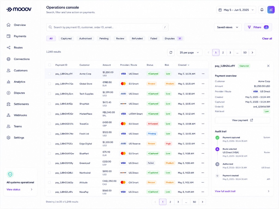Screen dimensions: 279x209
Task: Select the All filter tab
Action: (51, 39)
